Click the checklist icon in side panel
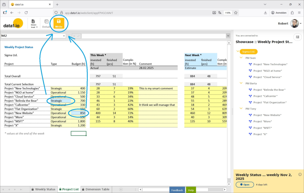The width and height of the screenshot is (304, 193). [x=297, y=37]
